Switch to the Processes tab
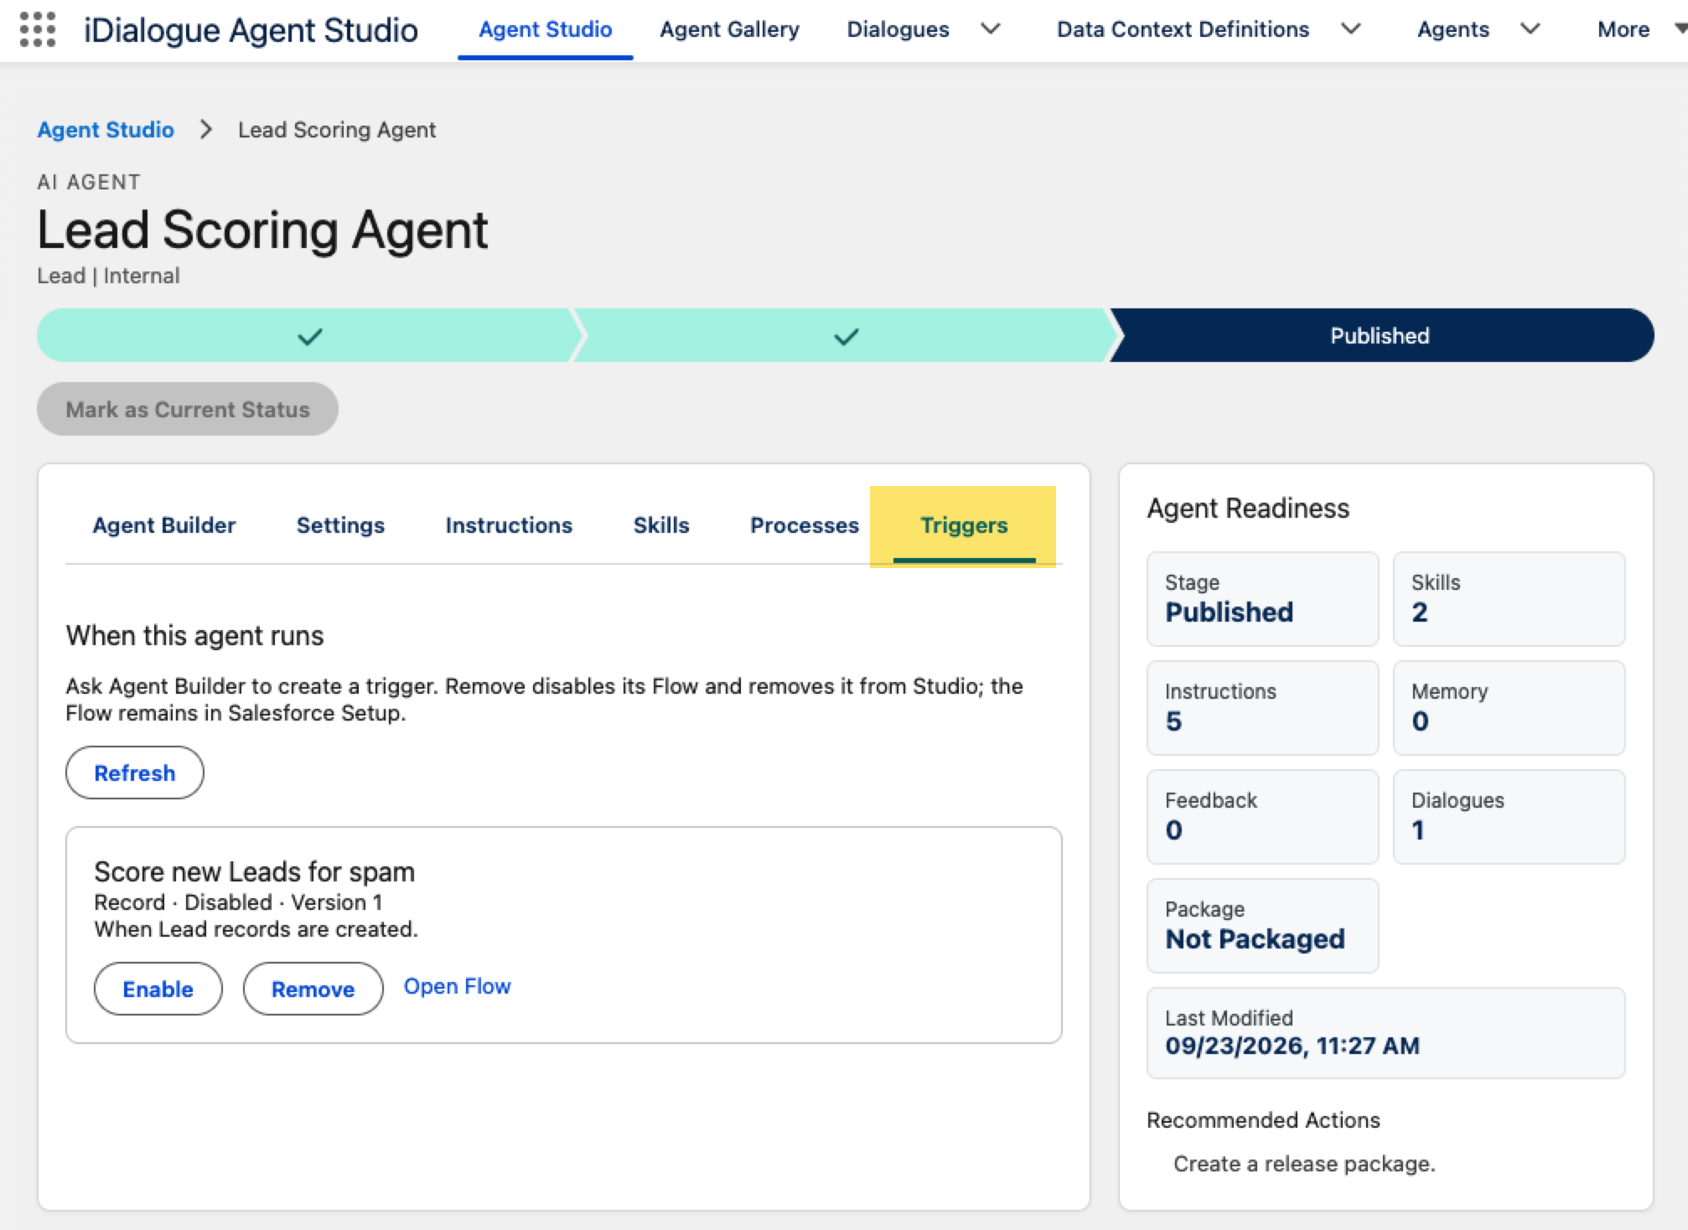Screen dimensions: 1688x1230 805,525
